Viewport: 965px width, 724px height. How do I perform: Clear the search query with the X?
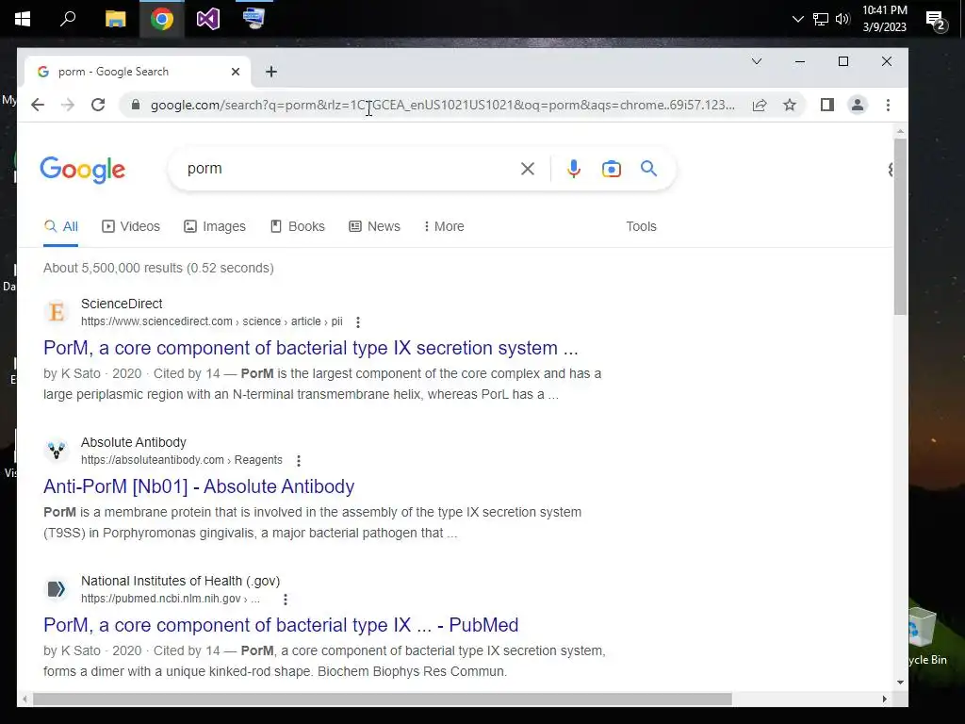[x=528, y=169]
